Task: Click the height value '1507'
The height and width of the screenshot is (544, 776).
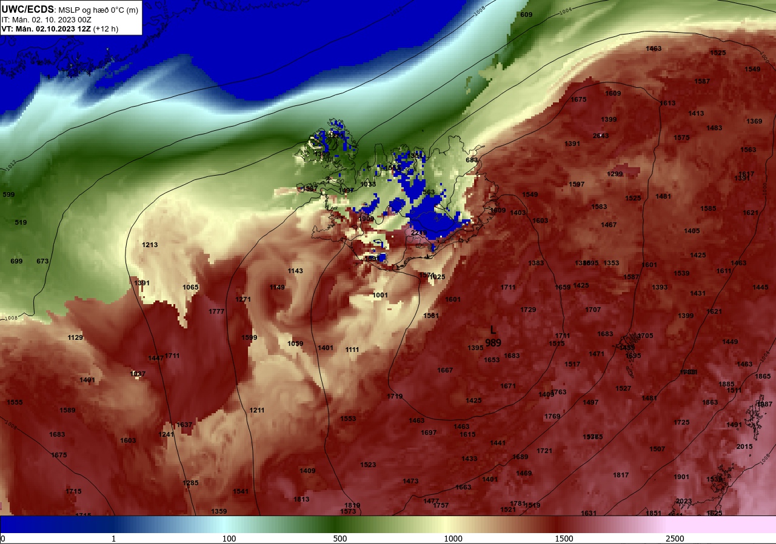Action: (x=657, y=449)
